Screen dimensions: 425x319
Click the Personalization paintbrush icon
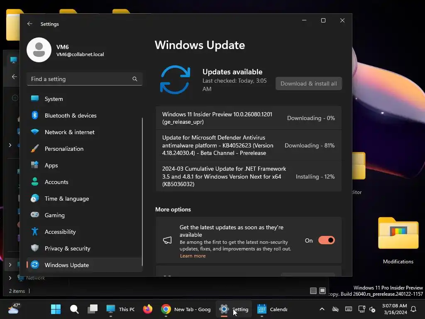tap(35, 149)
